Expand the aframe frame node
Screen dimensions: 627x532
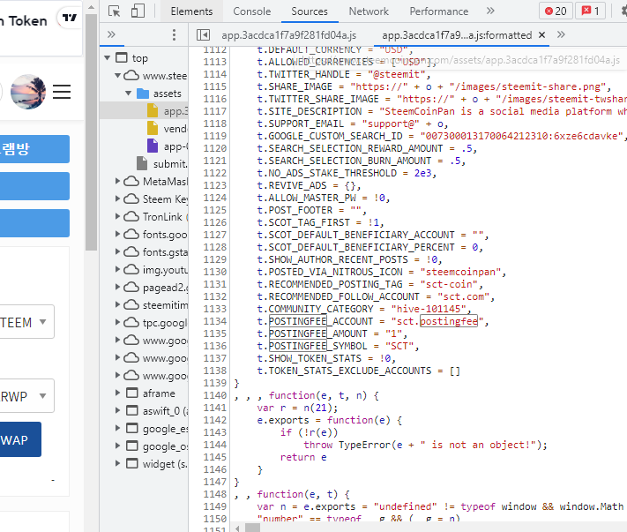117,393
